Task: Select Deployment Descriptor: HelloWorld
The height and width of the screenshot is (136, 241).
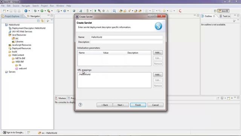Action: click(x=29, y=28)
